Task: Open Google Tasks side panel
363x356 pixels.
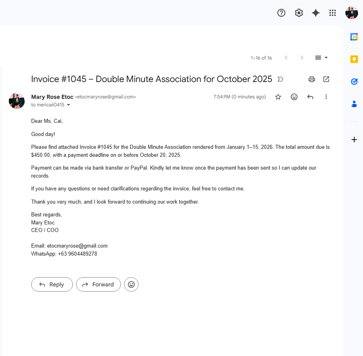Action: [x=354, y=82]
